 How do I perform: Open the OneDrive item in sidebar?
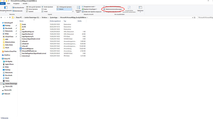(x=7, y=55)
